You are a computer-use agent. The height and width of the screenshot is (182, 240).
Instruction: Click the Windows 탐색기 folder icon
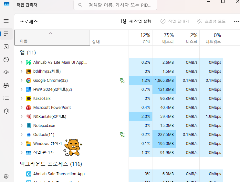pos(29,144)
